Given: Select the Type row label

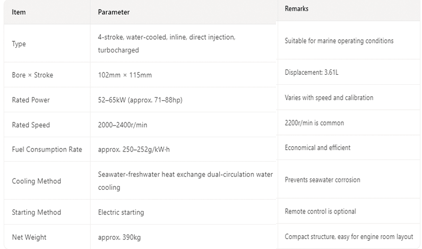Looking at the screenshot, I should 19,44.
